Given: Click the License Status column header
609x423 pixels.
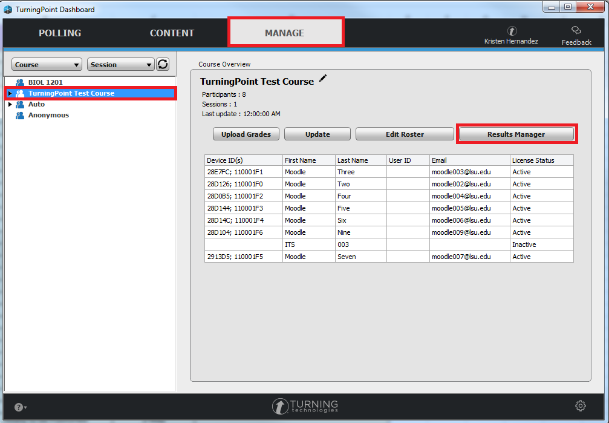Looking at the screenshot, I should pos(541,160).
